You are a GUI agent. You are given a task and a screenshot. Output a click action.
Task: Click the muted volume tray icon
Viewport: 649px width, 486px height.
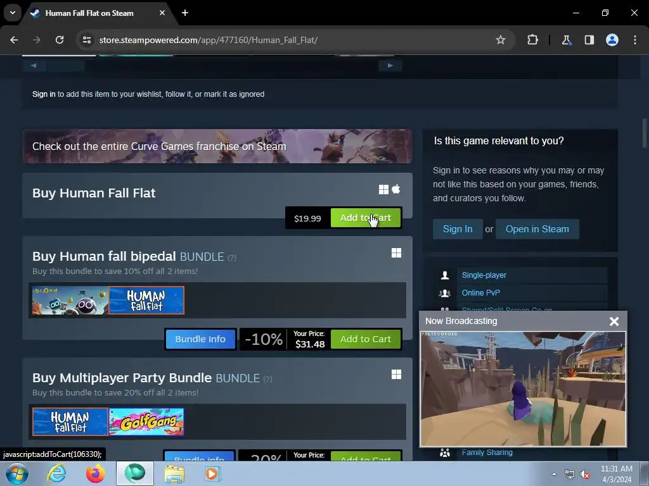585,475
